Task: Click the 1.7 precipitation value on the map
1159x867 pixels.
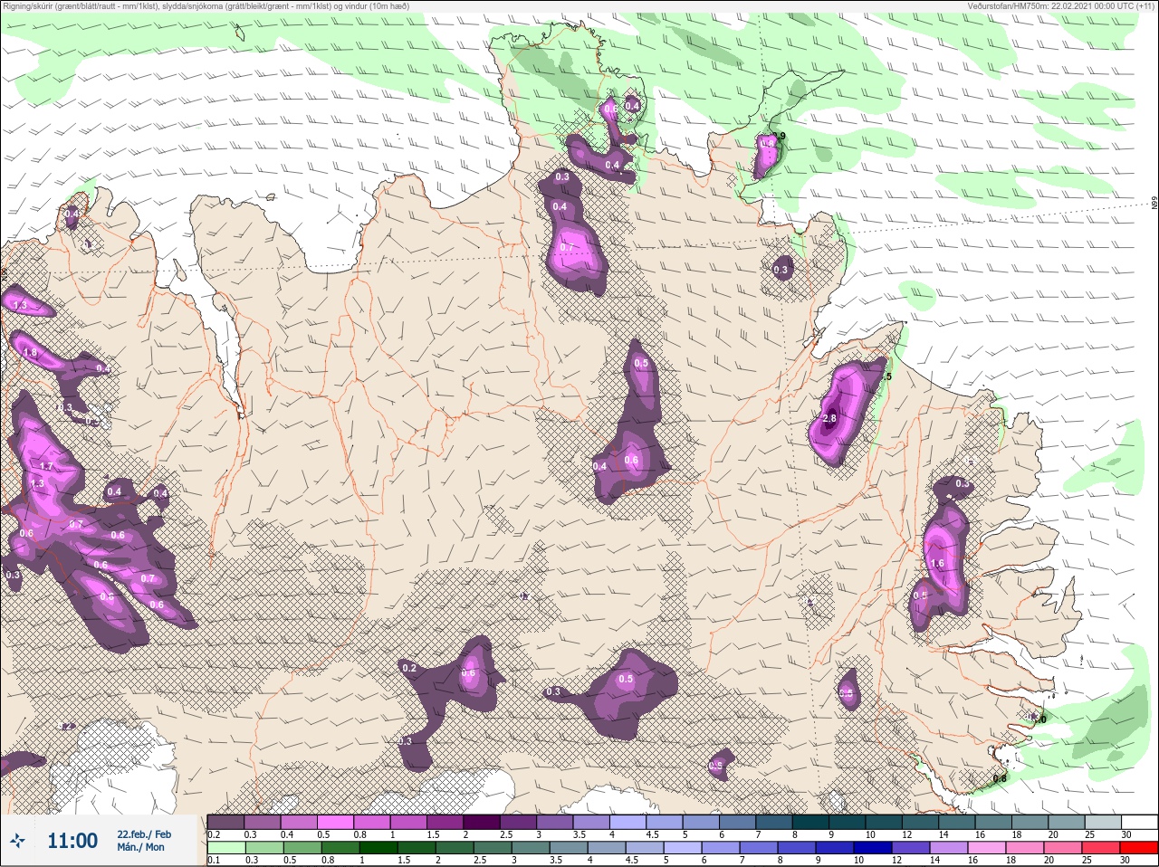Action: (48, 467)
